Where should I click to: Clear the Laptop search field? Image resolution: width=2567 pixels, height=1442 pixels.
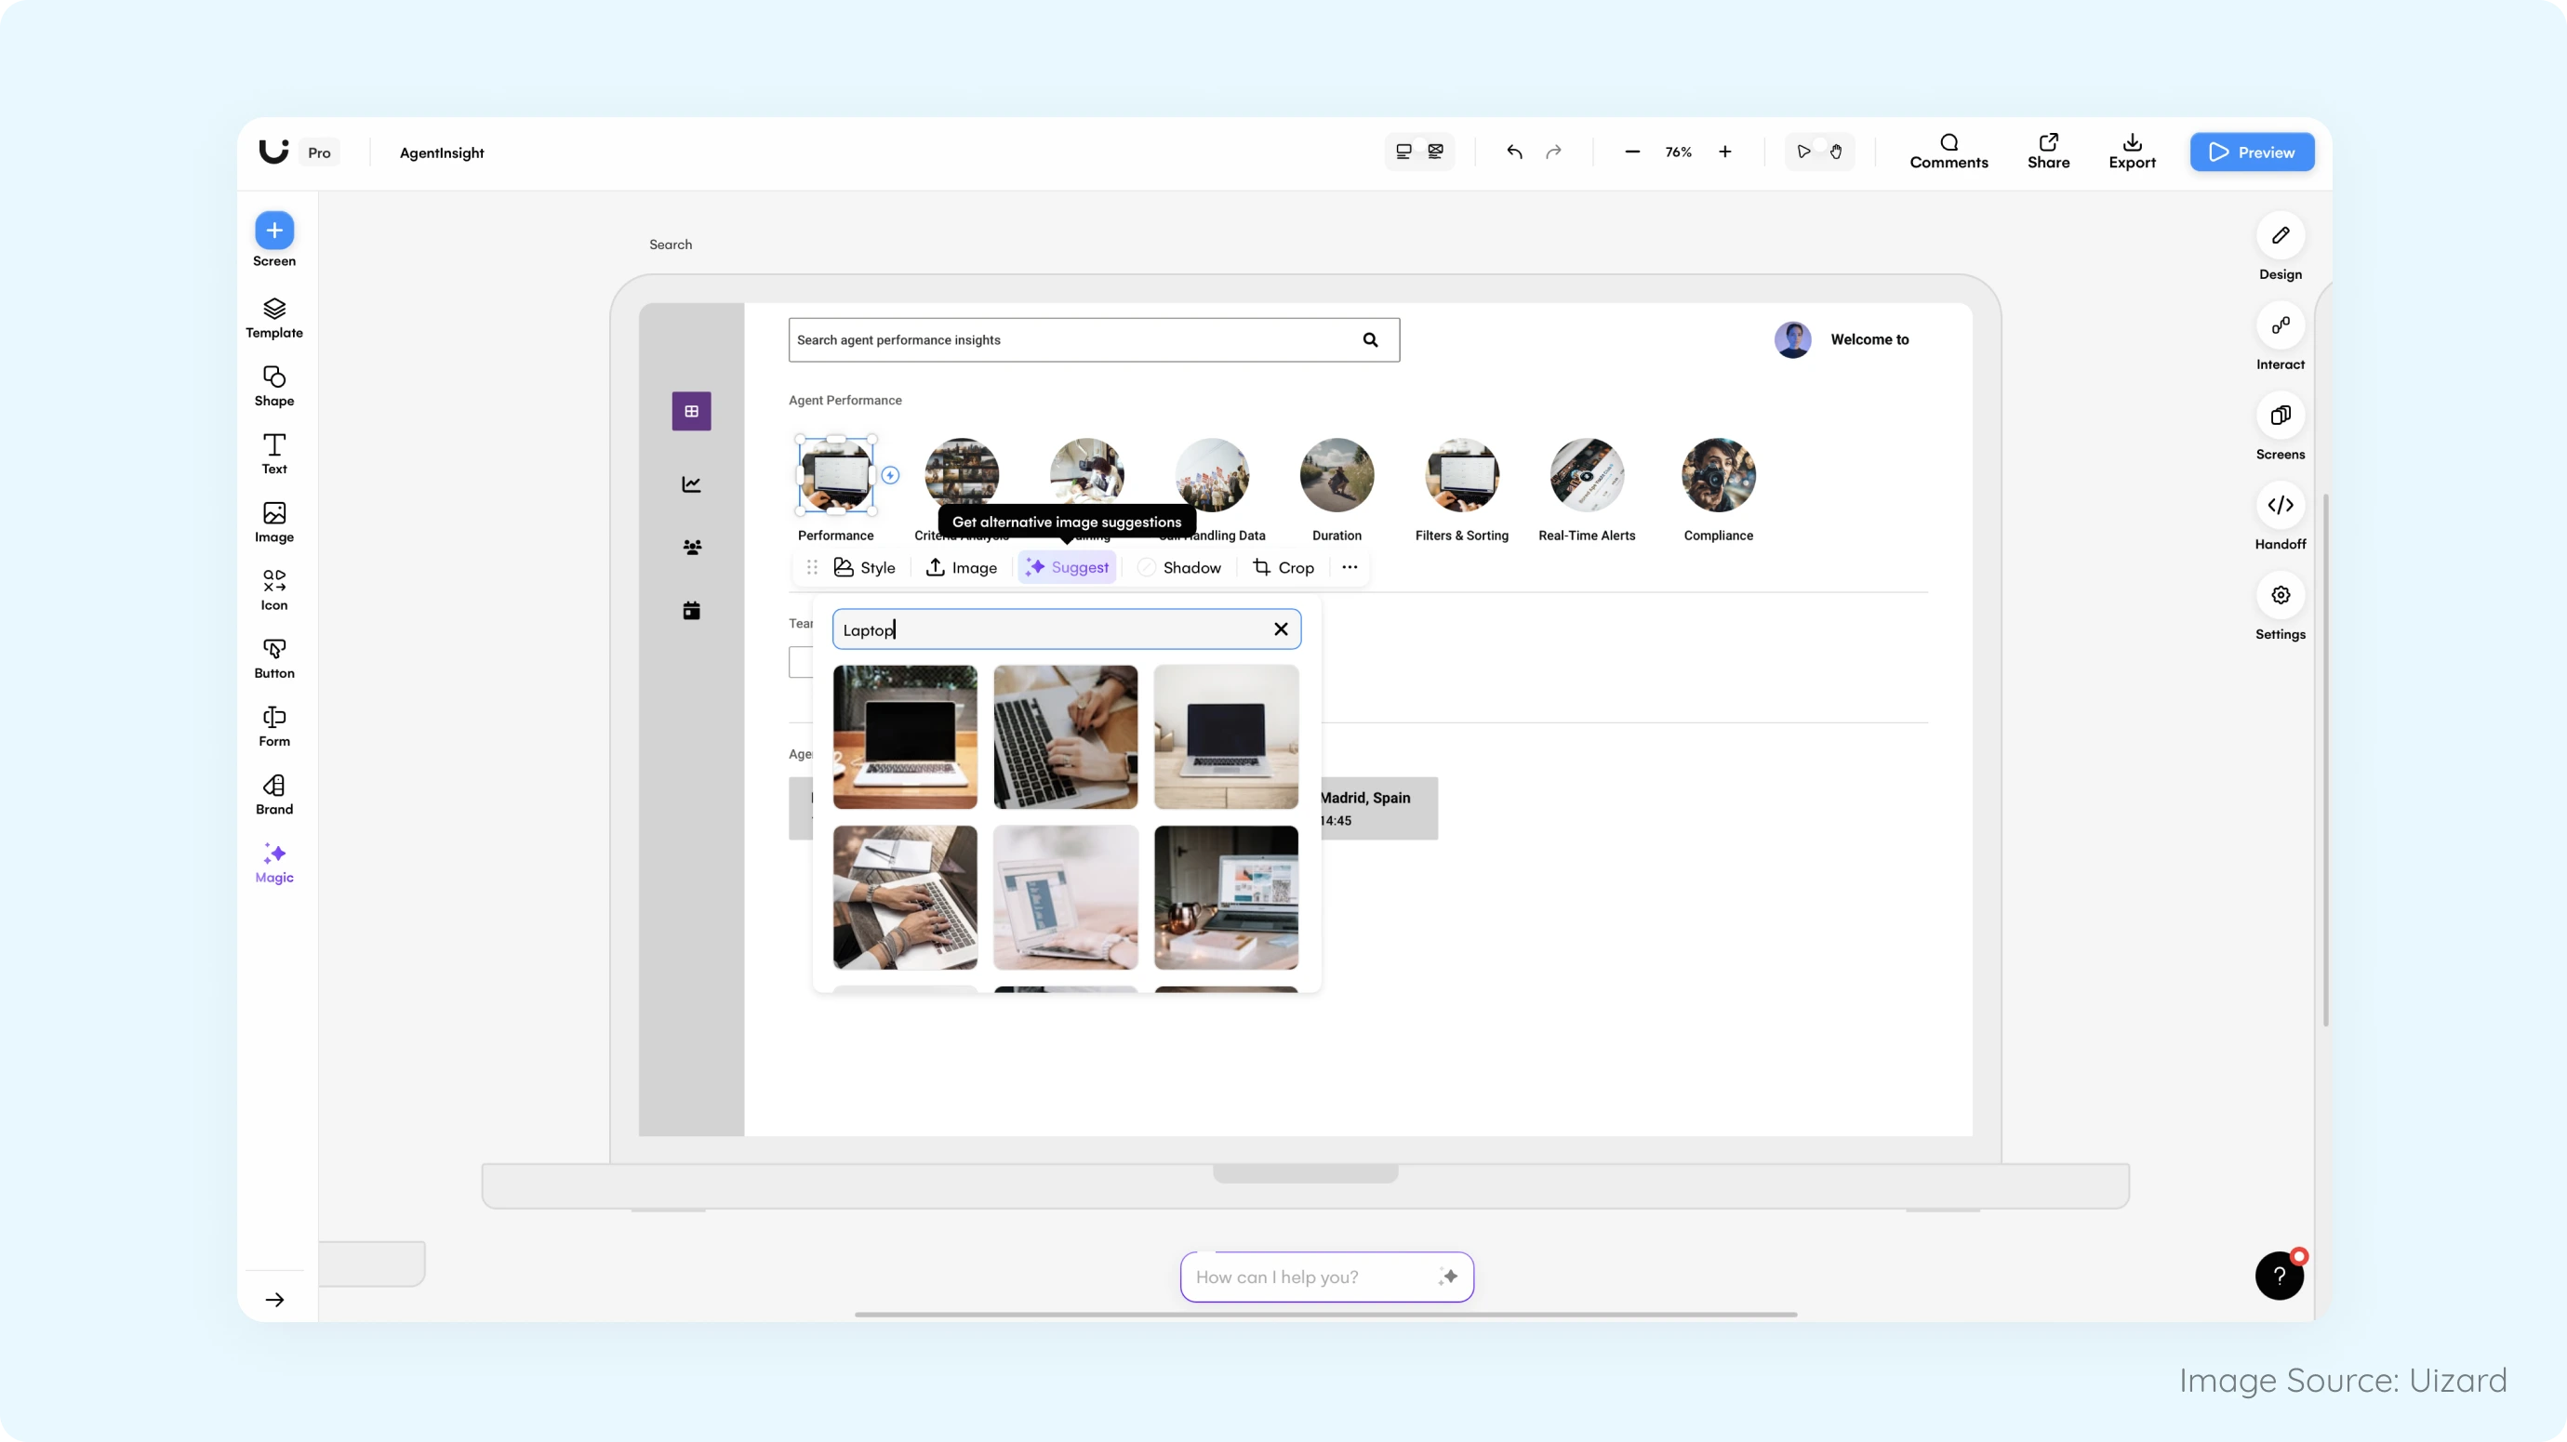1281,629
